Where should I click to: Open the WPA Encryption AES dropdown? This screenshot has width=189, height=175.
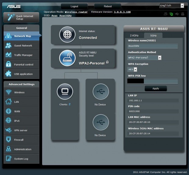tap(132, 70)
